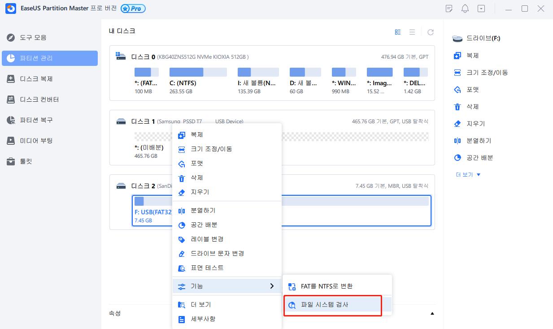The width and height of the screenshot is (553, 329).
Task: Choose 삭제 in the context menu
Action: coord(227,178)
